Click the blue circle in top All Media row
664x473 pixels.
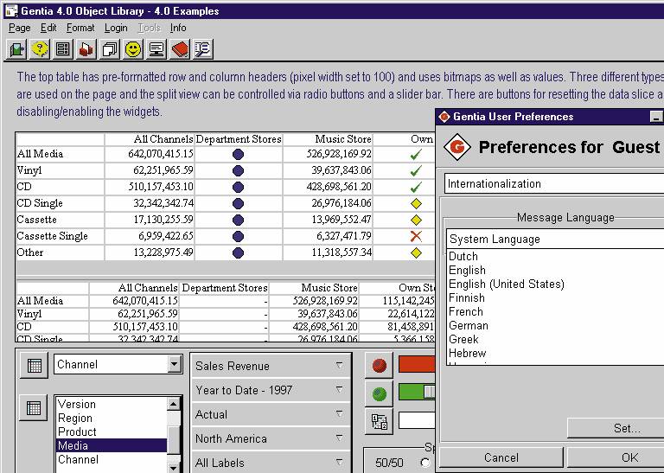point(238,154)
